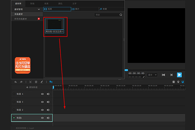The width and height of the screenshot is (195, 130).
Task: Click the blue magnet snap icon
Action: (x=183, y=82)
